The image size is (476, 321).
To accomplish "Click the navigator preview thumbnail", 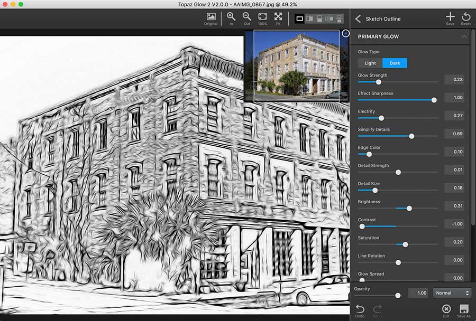I will pos(296,66).
